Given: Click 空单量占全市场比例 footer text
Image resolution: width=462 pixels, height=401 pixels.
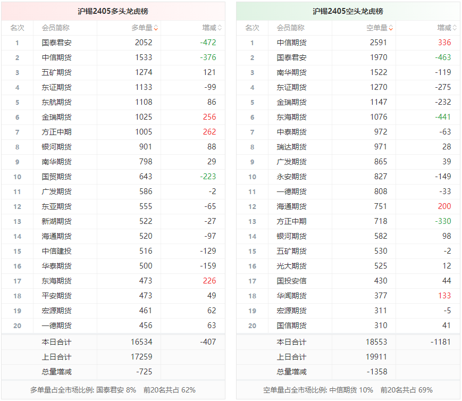Looking at the screenshot, I should coord(348,390).
